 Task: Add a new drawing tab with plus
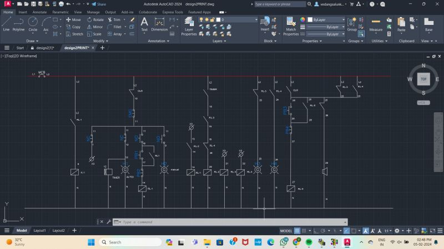[x=102, y=48]
